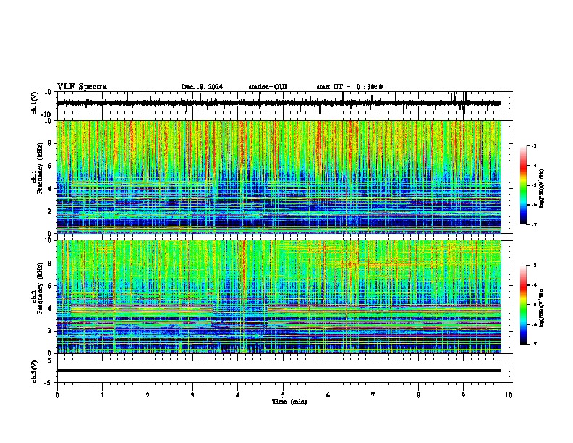The height and width of the screenshot is (443, 573).
Task: Click the time axis tick label "6"
Action: point(328,395)
